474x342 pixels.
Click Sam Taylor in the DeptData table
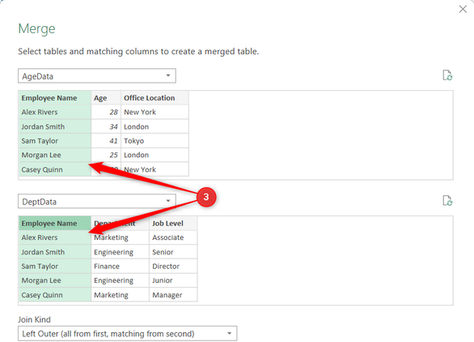[55, 267]
